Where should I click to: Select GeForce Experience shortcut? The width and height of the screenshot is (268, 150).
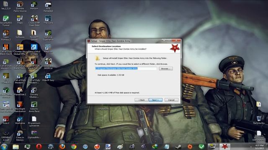coord(48,35)
